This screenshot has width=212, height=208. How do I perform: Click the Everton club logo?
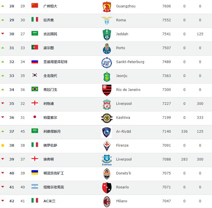[107, 160]
